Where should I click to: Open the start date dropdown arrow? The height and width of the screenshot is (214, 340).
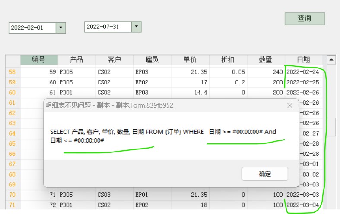[x=61, y=28]
